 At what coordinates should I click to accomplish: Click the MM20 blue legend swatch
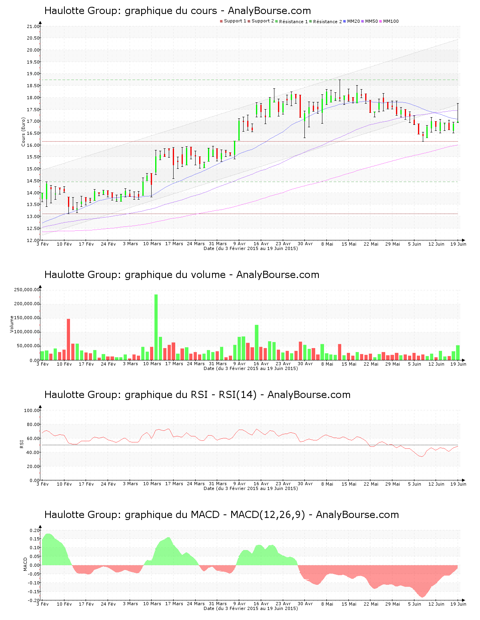[344, 21]
